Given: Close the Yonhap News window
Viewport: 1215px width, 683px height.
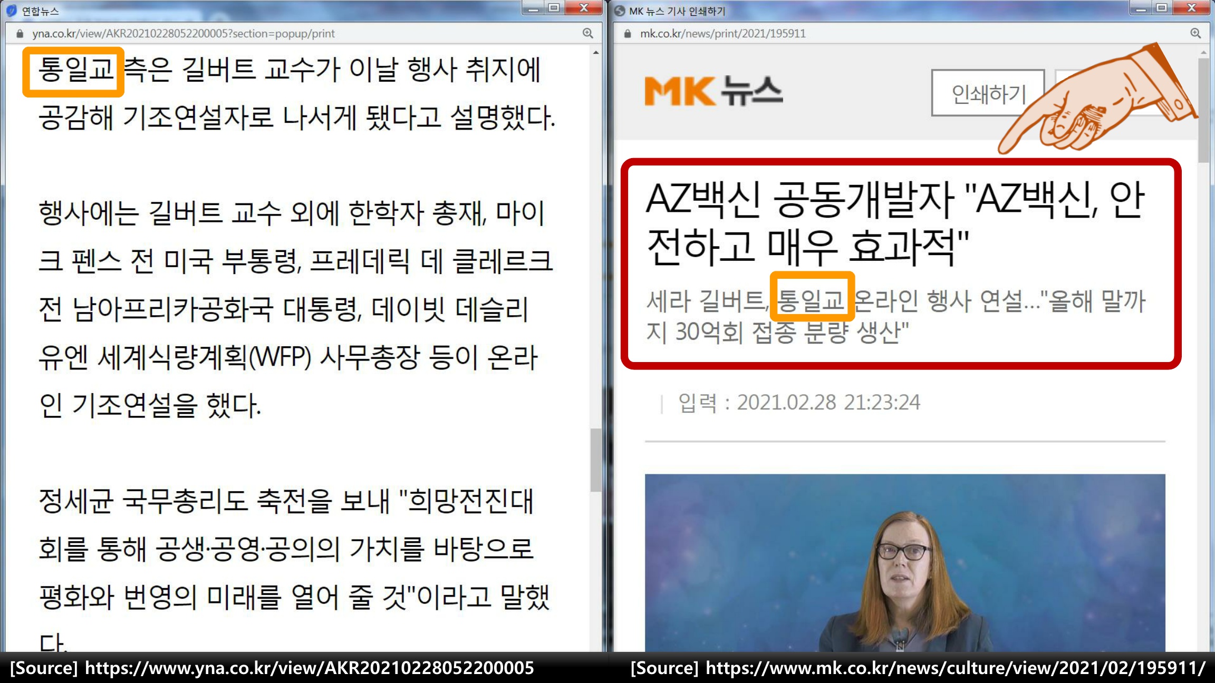Looking at the screenshot, I should [584, 8].
